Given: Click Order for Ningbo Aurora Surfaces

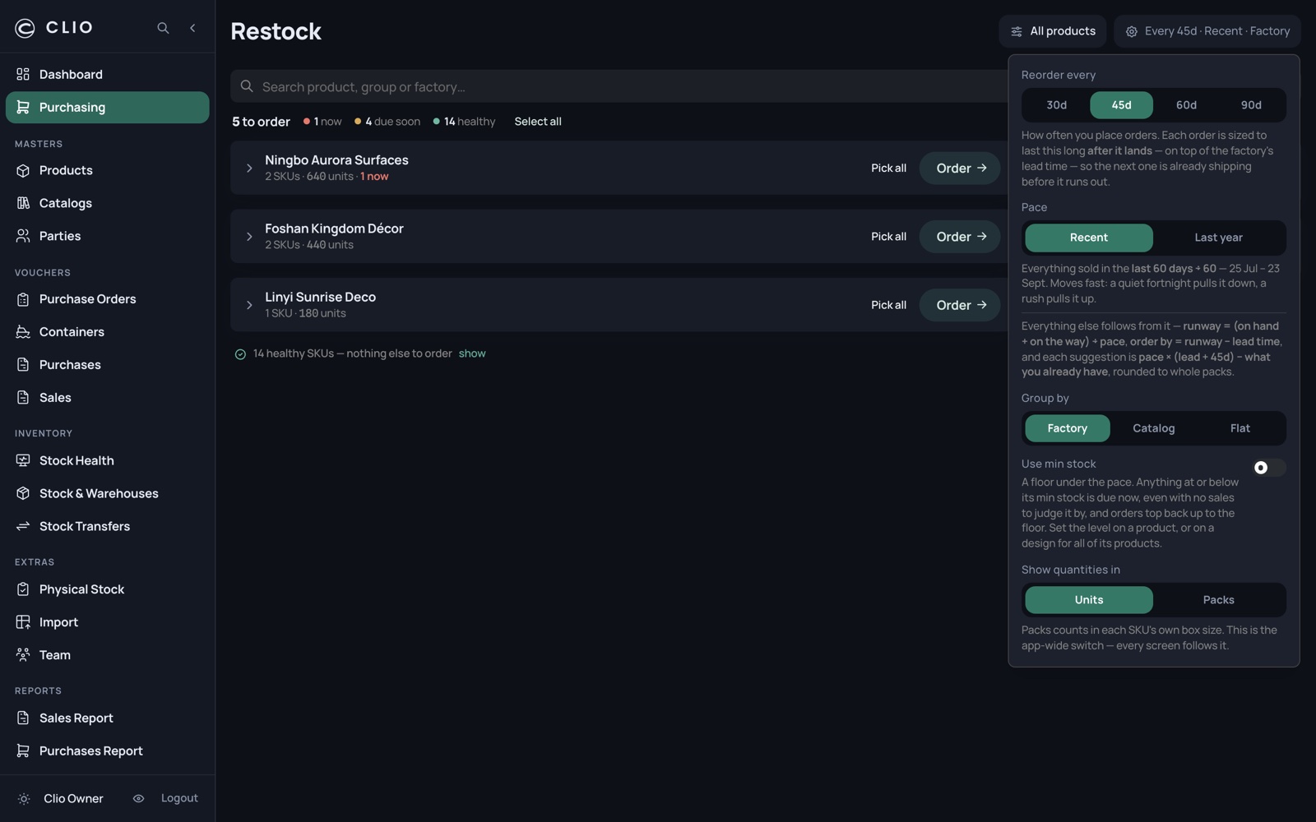Looking at the screenshot, I should click(960, 168).
